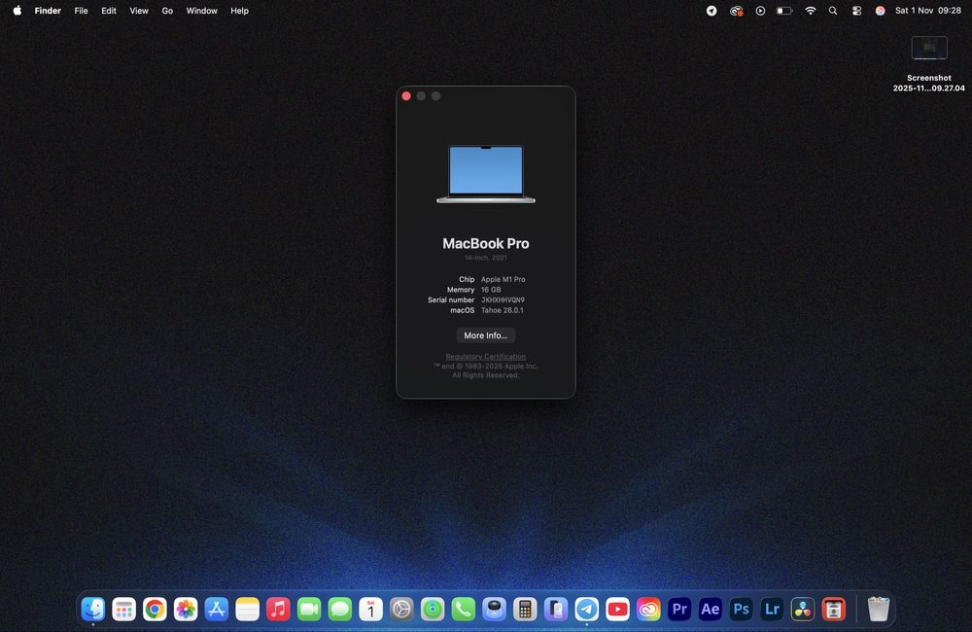
Task: Open Telegram from the Dock
Action: point(587,609)
